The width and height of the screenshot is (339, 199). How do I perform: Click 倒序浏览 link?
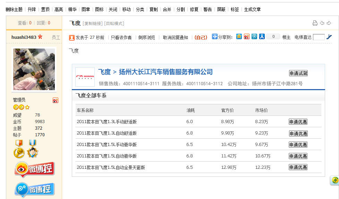146,37
